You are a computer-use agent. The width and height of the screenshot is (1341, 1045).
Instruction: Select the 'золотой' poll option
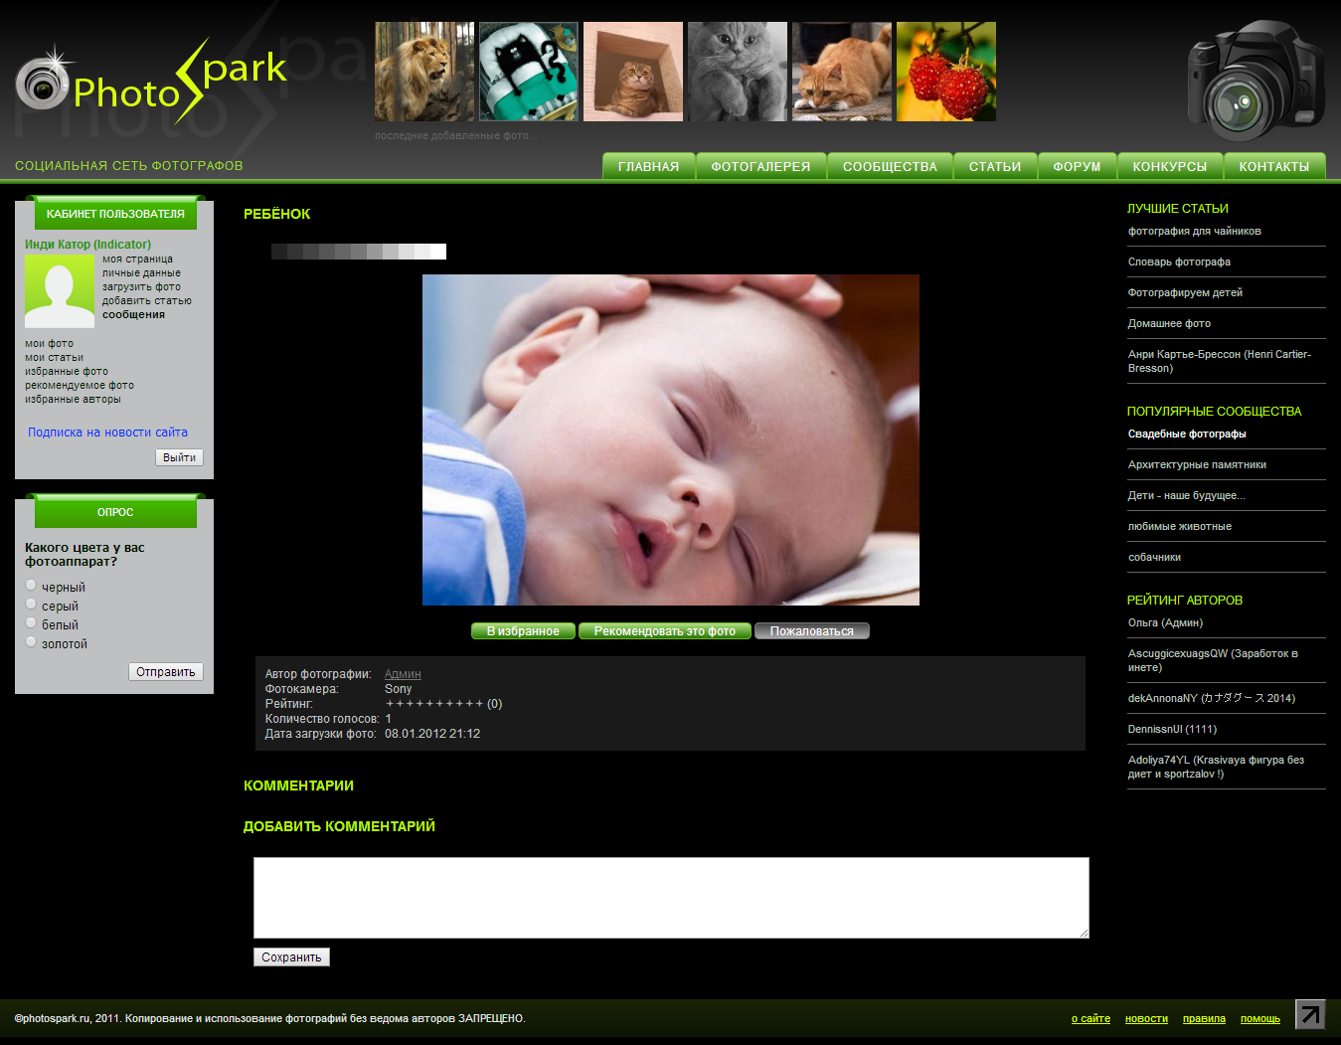(32, 642)
